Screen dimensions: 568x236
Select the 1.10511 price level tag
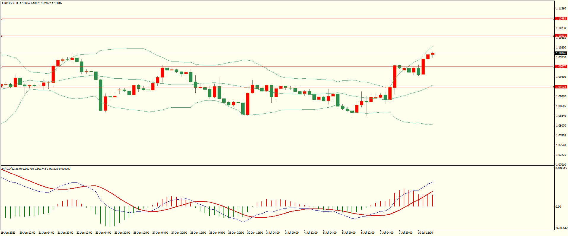pos(561,36)
